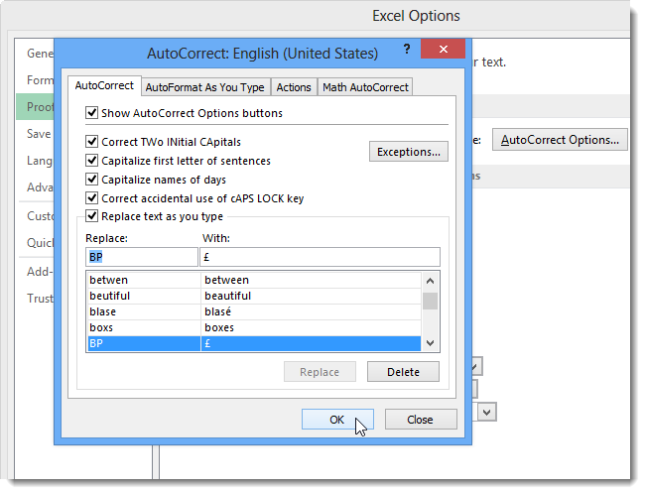Click the Replace button
645x494 pixels.
tap(320, 372)
